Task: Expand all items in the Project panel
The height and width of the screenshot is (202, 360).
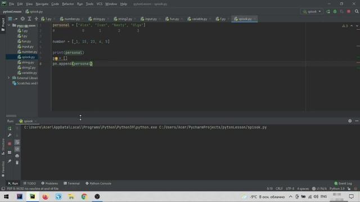Action: click(x=29, y=19)
